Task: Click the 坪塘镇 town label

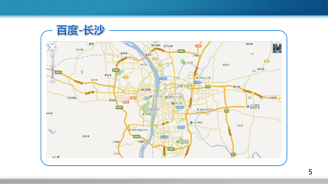Action: (141, 142)
